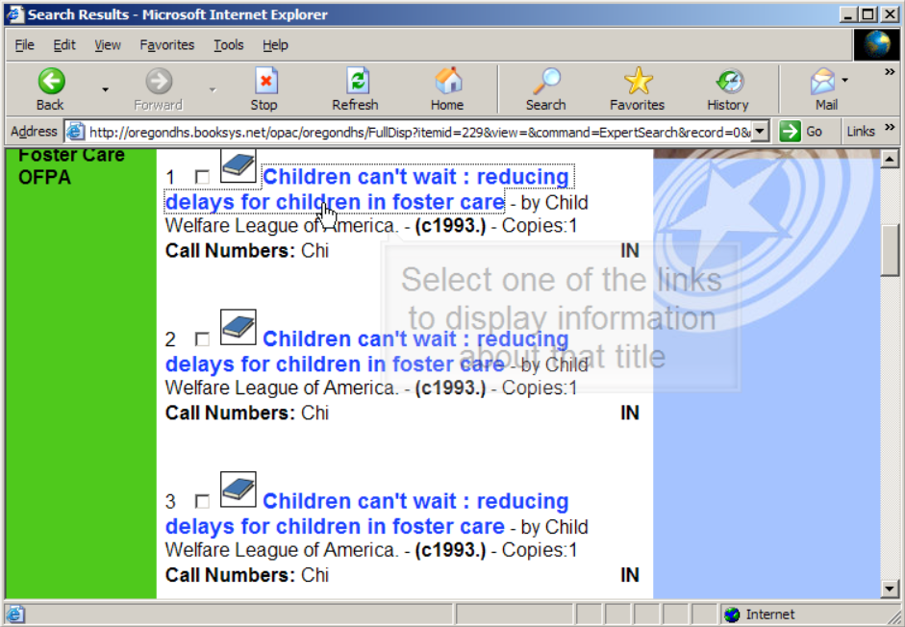Click the Internet Explorer title bar icon
The image size is (905, 627).
point(15,14)
